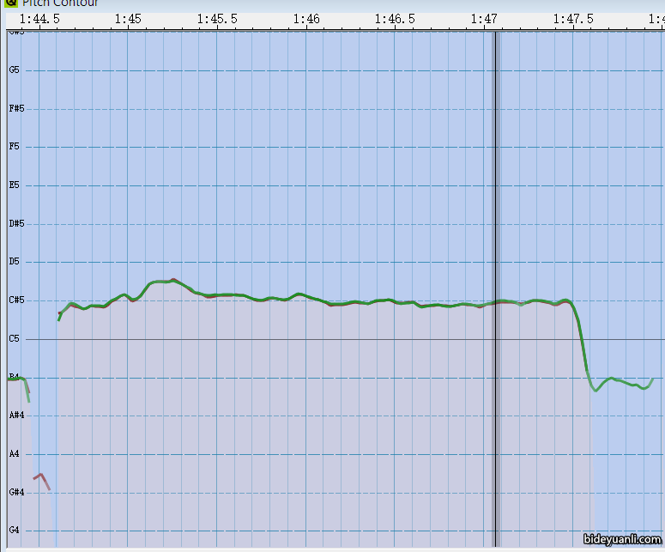The width and height of the screenshot is (665, 552).
Task: Jump to the 1:44.5 ruler mark
Action: [39, 18]
